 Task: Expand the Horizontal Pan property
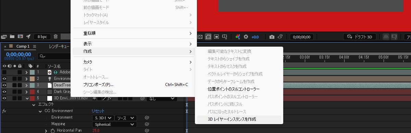pos(46,131)
